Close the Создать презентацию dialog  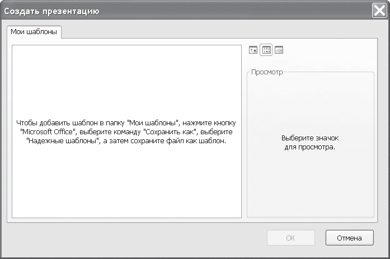pyautogui.click(x=379, y=11)
